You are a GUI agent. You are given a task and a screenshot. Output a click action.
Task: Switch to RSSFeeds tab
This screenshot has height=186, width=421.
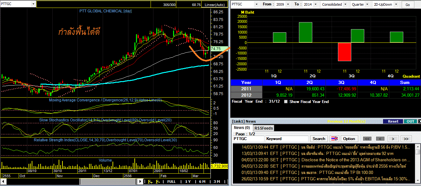(x=263, y=128)
